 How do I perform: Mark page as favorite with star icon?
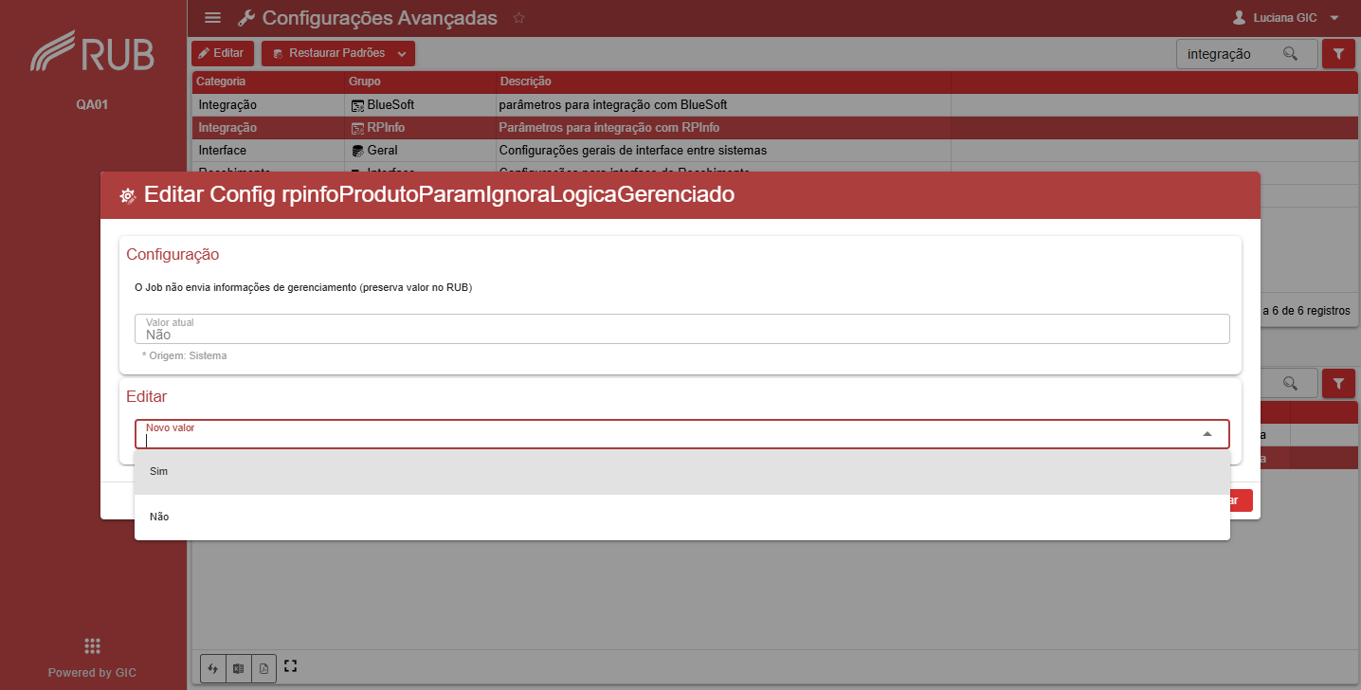pyautogui.click(x=518, y=18)
